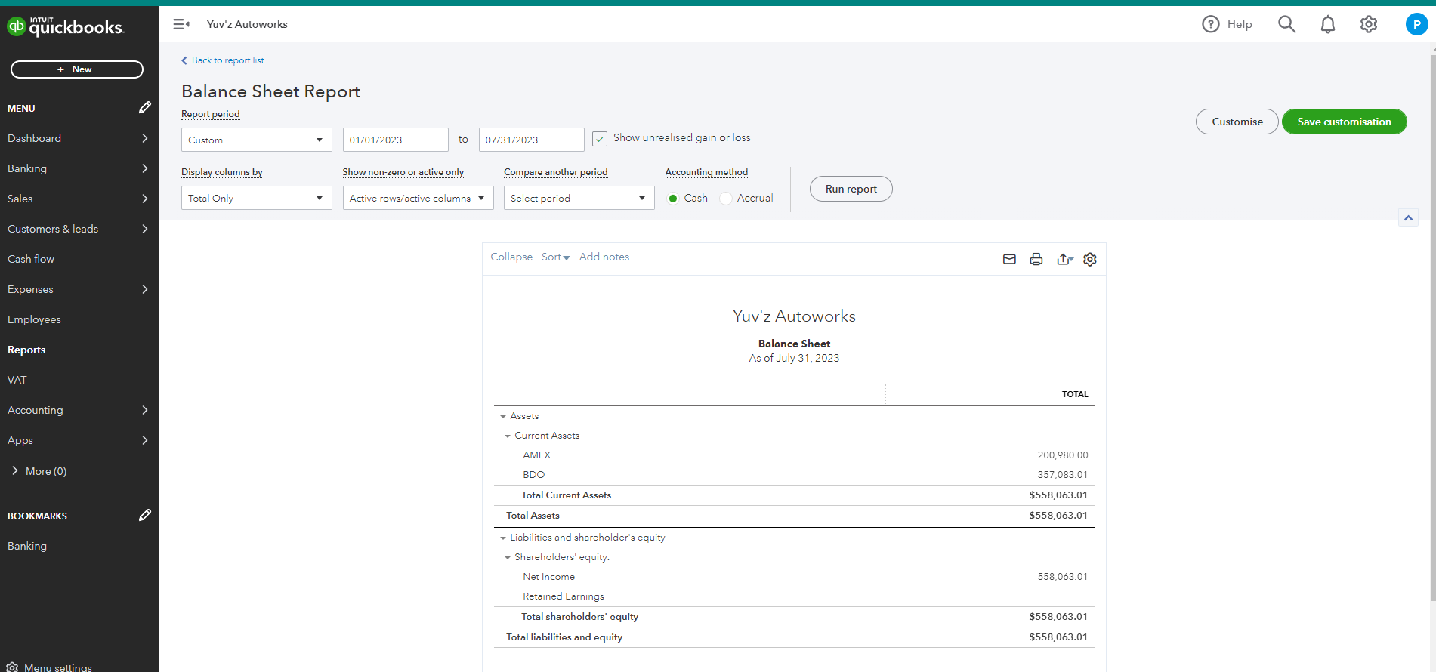Viewport: 1436px width, 672px height.
Task: Open the Accounting menu
Action: tap(79, 410)
